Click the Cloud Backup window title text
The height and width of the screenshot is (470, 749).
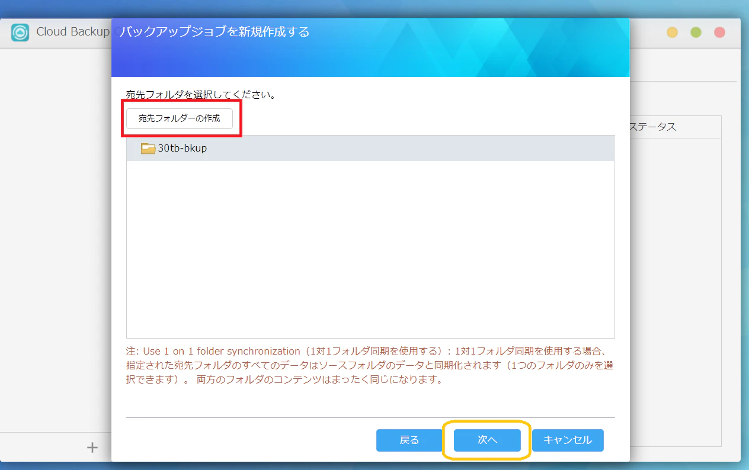click(73, 32)
